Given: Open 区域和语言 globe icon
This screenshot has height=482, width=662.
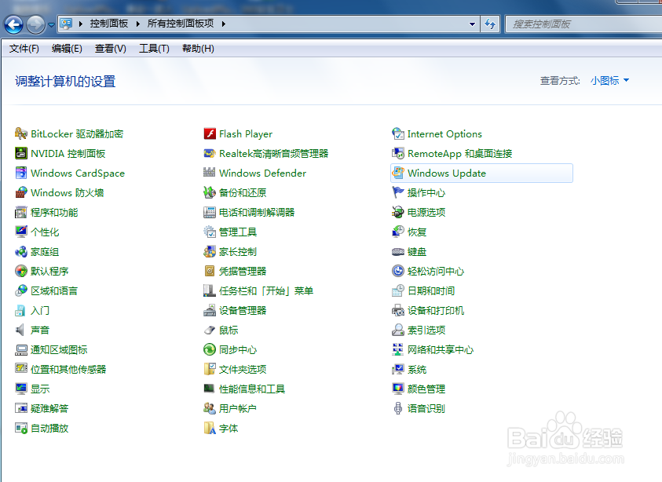Looking at the screenshot, I should pos(21,290).
